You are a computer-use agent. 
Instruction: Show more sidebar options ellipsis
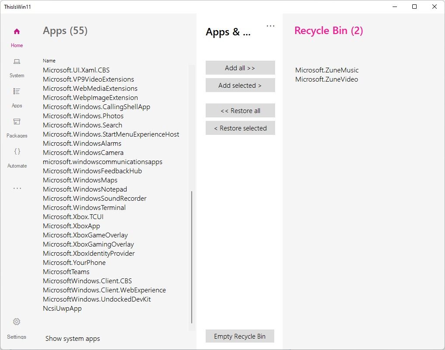click(x=17, y=189)
